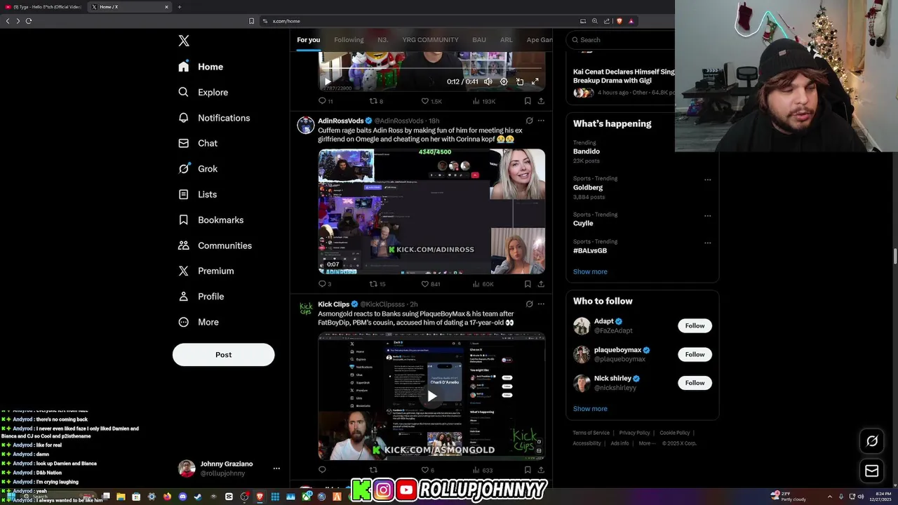Open the Privacy Policy footer link
Screen dimensions: 898x505
(x=634, y=433)
